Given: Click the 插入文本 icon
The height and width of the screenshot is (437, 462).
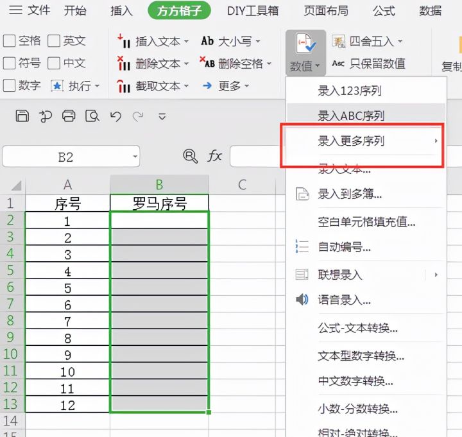Looking at the screenshot, I should pyautogui.click(x=124, y=41).
